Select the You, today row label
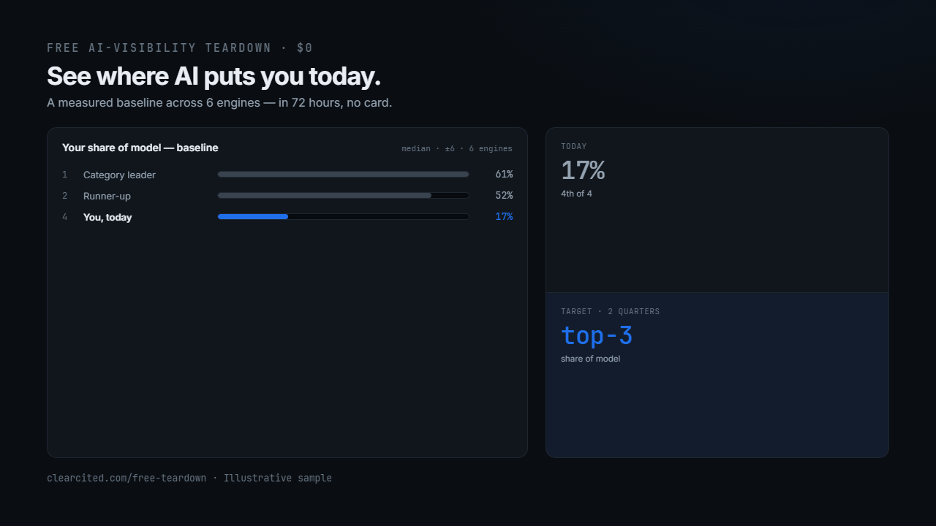The width and height of the screenshot is (936, 526). pos(107,217)
